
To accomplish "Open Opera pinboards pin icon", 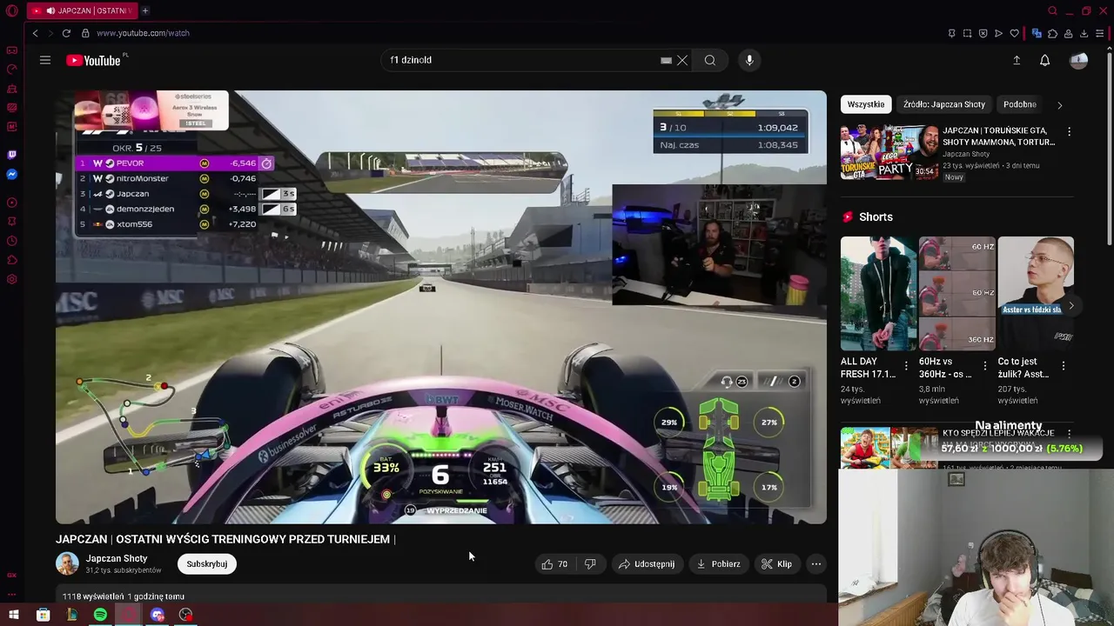I will click(x=951, y=33).
